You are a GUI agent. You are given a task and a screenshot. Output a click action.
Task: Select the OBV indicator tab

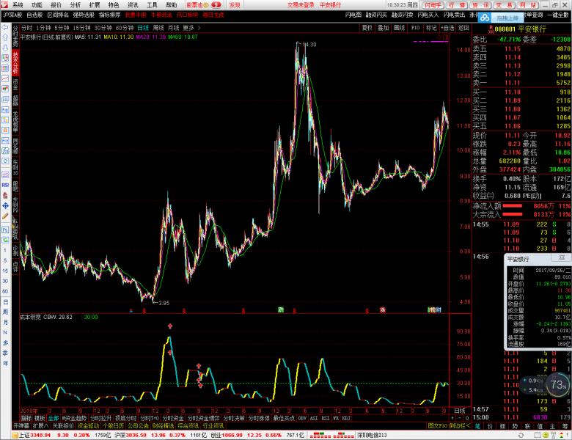302,418
